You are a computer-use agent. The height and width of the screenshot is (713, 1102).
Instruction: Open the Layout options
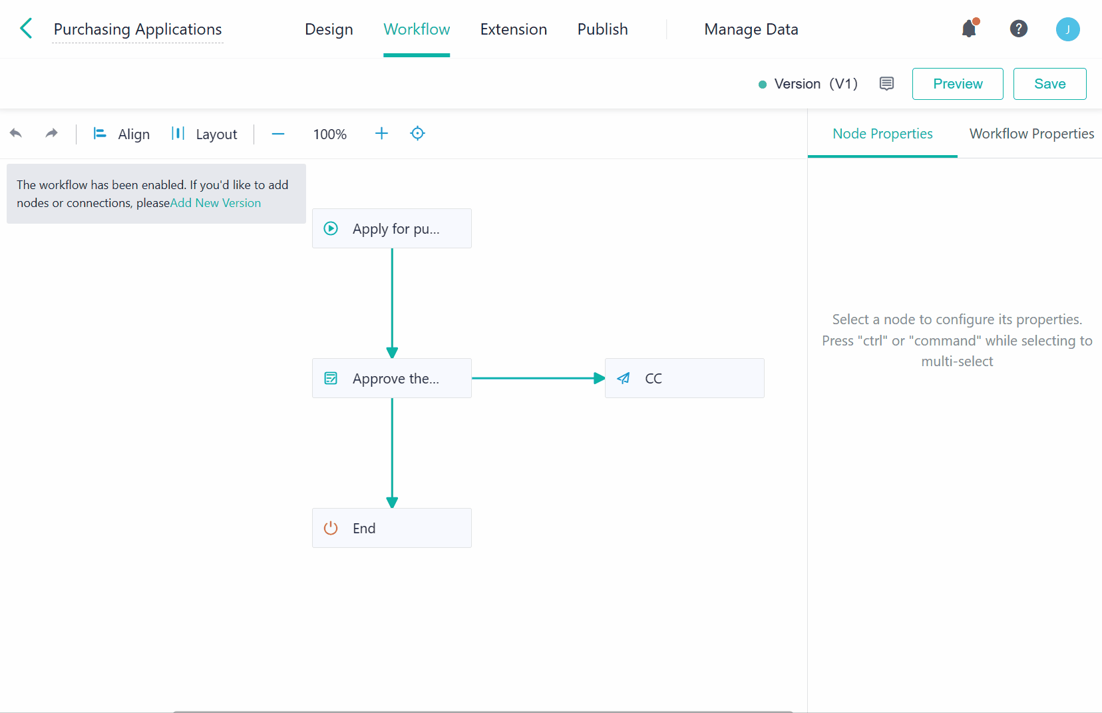pos(204,134)
